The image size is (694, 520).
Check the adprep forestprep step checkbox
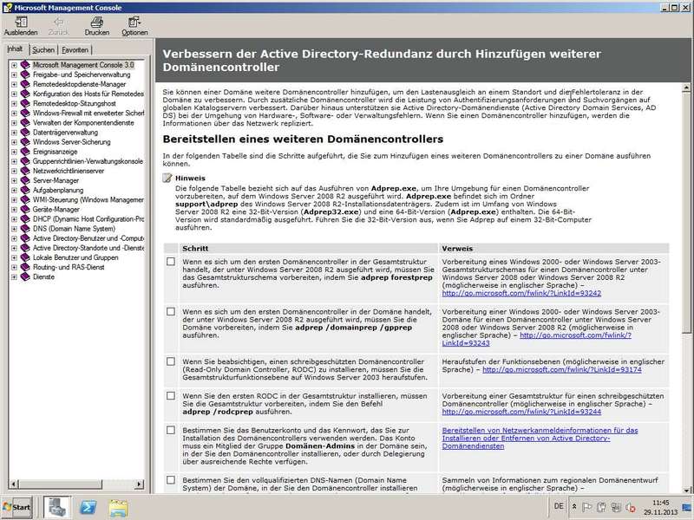pos(171,262)
